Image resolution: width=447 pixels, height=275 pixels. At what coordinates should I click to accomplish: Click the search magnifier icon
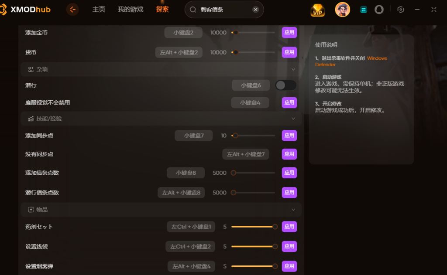[193, 10]
